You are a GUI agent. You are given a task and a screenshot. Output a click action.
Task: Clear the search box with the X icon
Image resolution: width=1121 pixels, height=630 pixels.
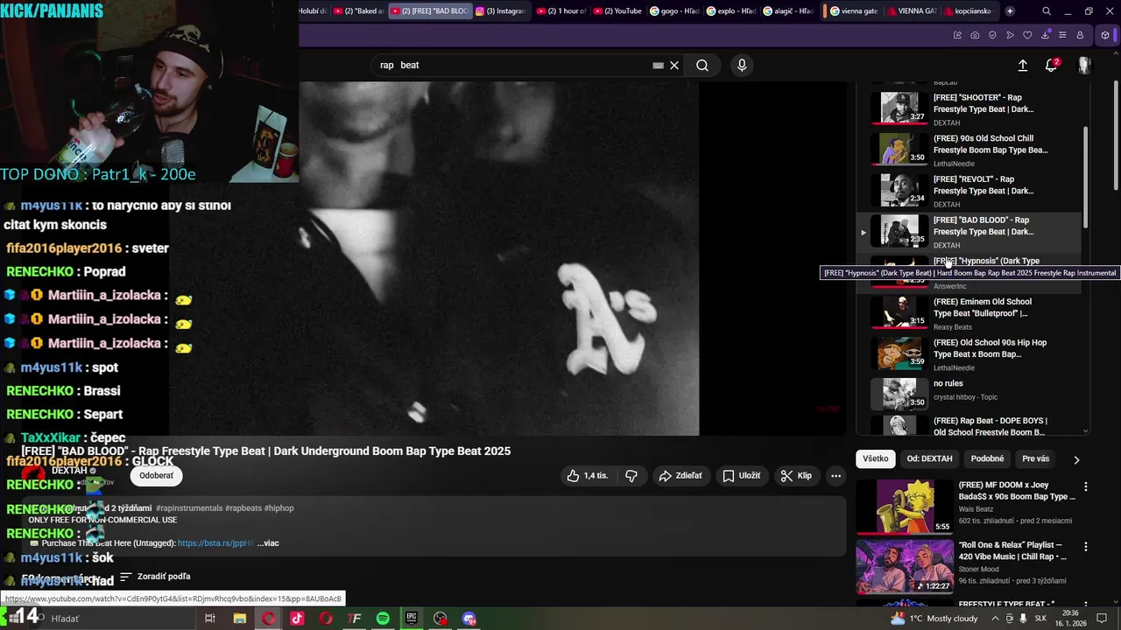(674, 66)
